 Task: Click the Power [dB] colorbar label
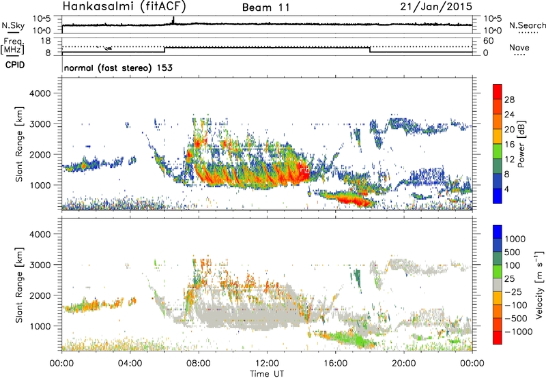pos(521,144)
